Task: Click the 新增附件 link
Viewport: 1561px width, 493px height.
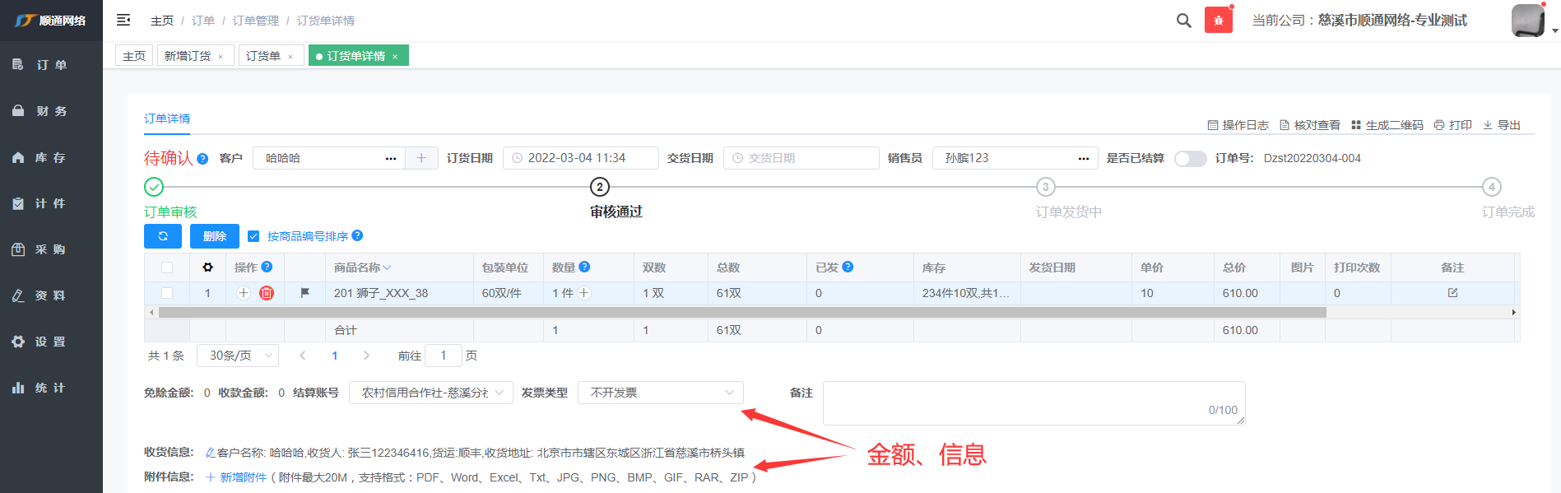Action: [x=242, y=477]
